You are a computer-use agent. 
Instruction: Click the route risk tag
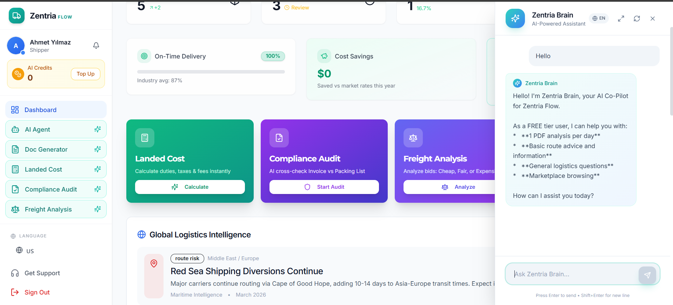point(187,258)
